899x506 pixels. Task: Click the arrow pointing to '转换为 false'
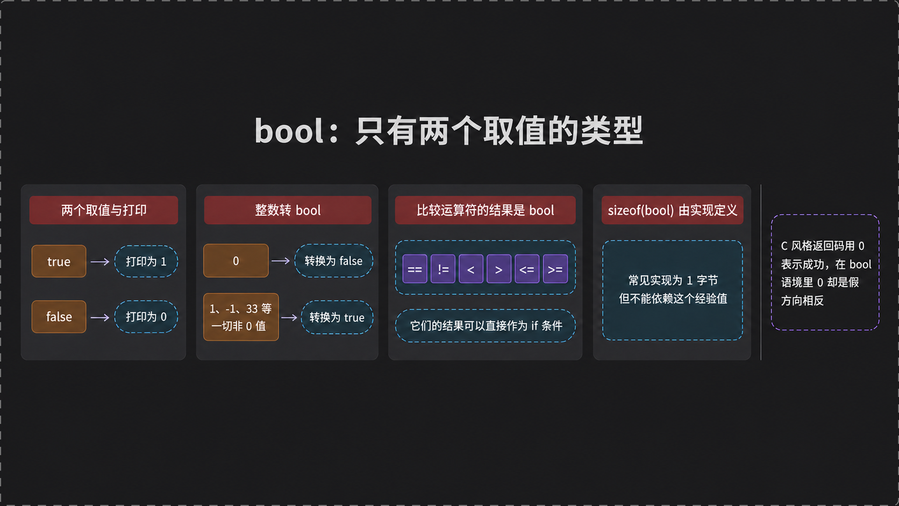coord(281,261)
